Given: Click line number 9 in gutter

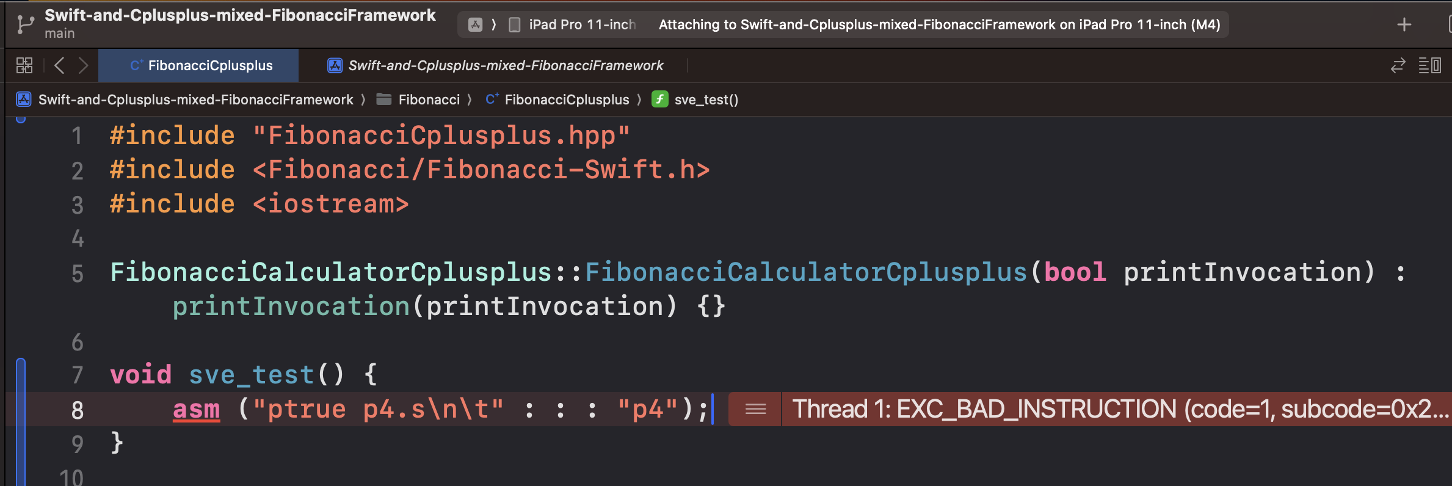Looking at the screenshot, I should [x=77, y=444].
